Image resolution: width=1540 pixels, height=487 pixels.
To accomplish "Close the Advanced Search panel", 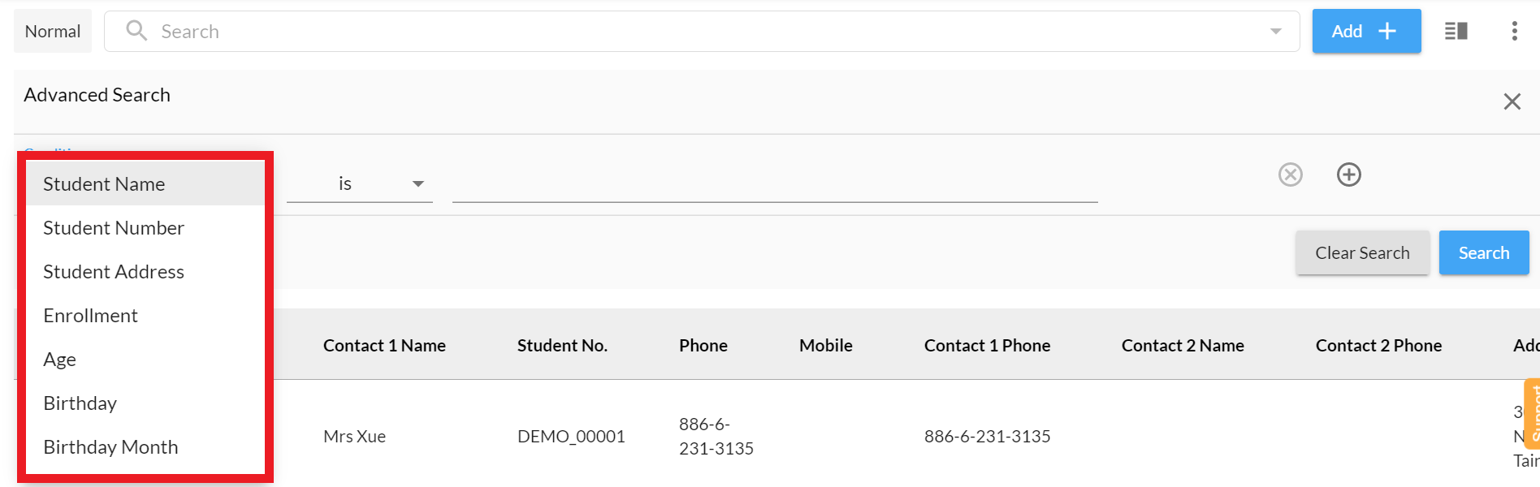I will pos(1512,101).
